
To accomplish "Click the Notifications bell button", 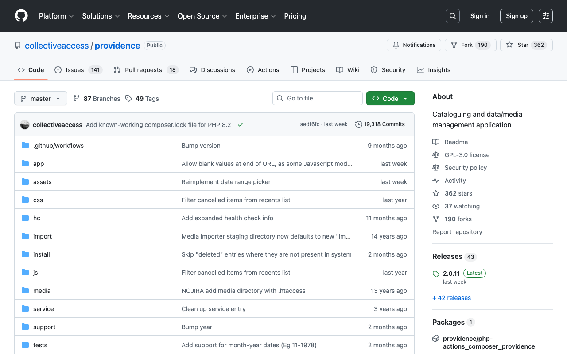I will click(414, 45).
